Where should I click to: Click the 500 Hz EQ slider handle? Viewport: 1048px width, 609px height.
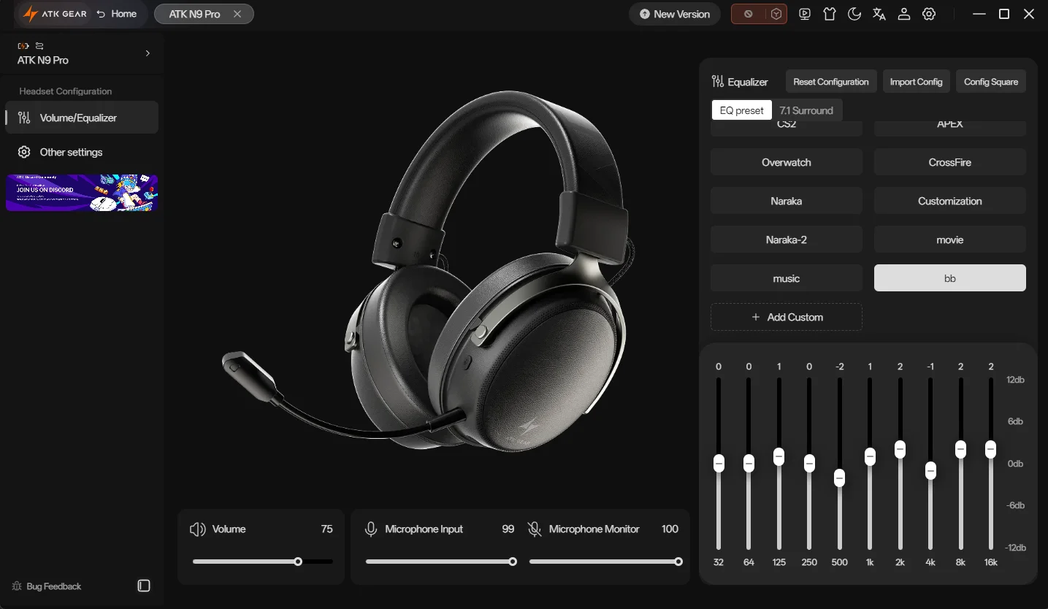[840, 478]
